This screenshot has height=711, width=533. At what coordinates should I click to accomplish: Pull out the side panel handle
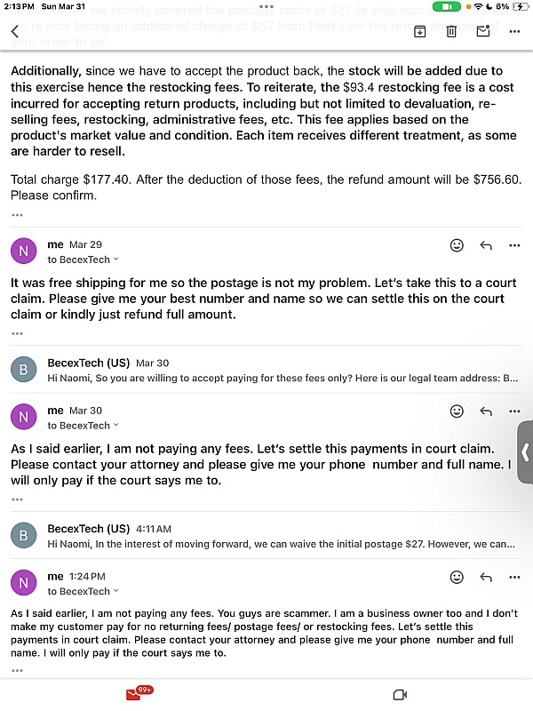(525, 452)
